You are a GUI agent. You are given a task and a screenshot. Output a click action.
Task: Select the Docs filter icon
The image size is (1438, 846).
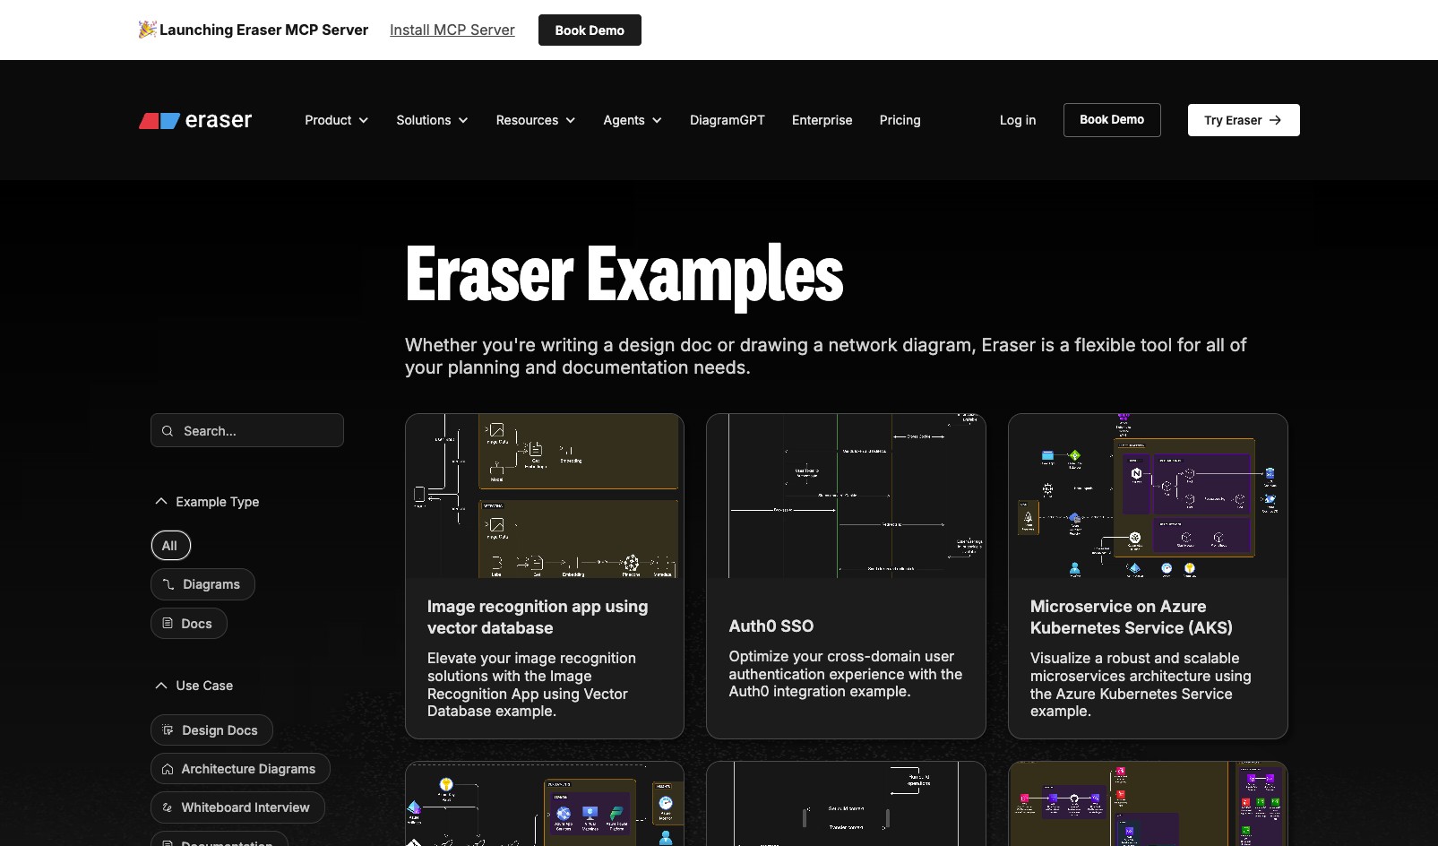point(168,623)
